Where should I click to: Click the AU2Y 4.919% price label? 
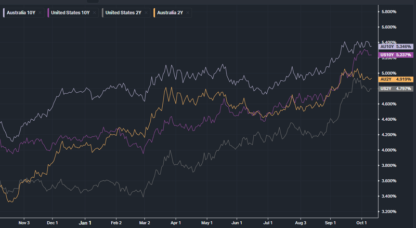click(396, 79)
